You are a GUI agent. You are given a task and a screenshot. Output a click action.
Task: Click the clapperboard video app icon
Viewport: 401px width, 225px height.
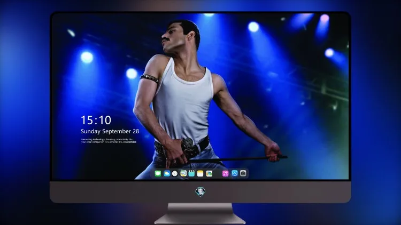click(191, 174)
